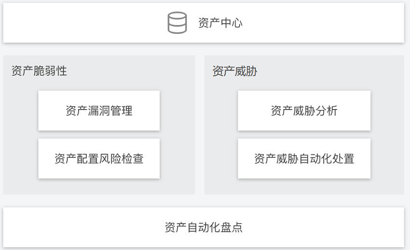Click 盘点 text in bottom banner
Viewport: 410px width, 250px height.
pyautogui.click(x=232, y=227)
